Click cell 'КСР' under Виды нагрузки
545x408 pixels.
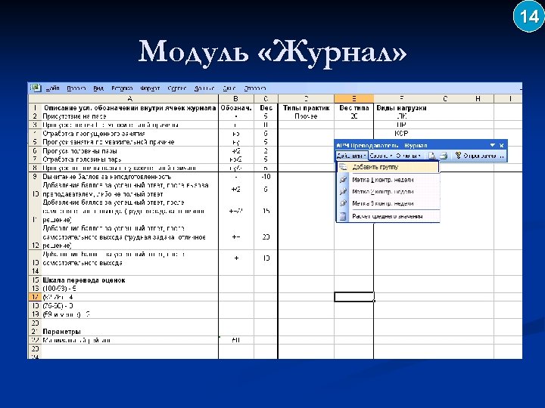coord(401,133)
